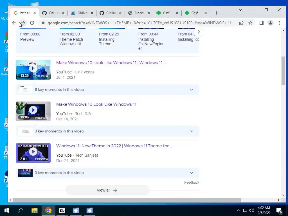
Task: Open 'Windows 11: New Theme in 2022' link
Action: click(x=115, y=146)
